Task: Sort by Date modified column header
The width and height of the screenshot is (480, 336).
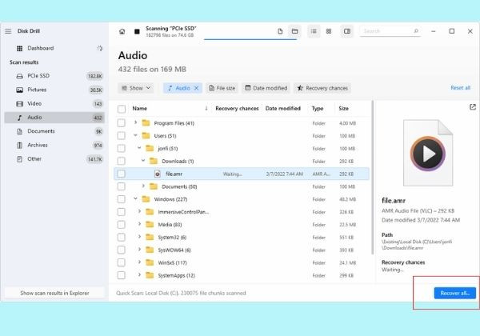Action: tap(283, 108)
